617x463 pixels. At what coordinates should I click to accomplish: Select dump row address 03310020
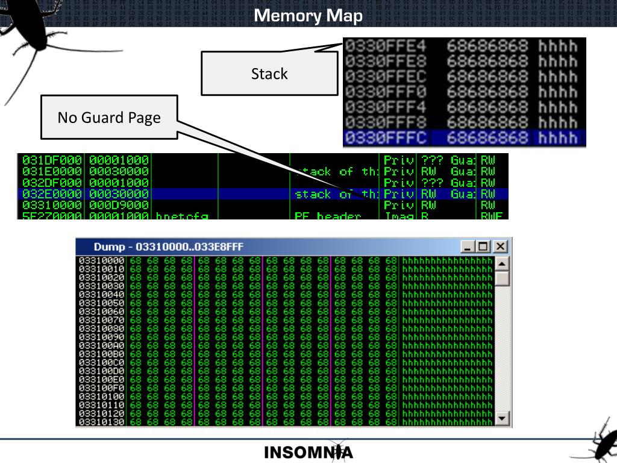(101, 277)
